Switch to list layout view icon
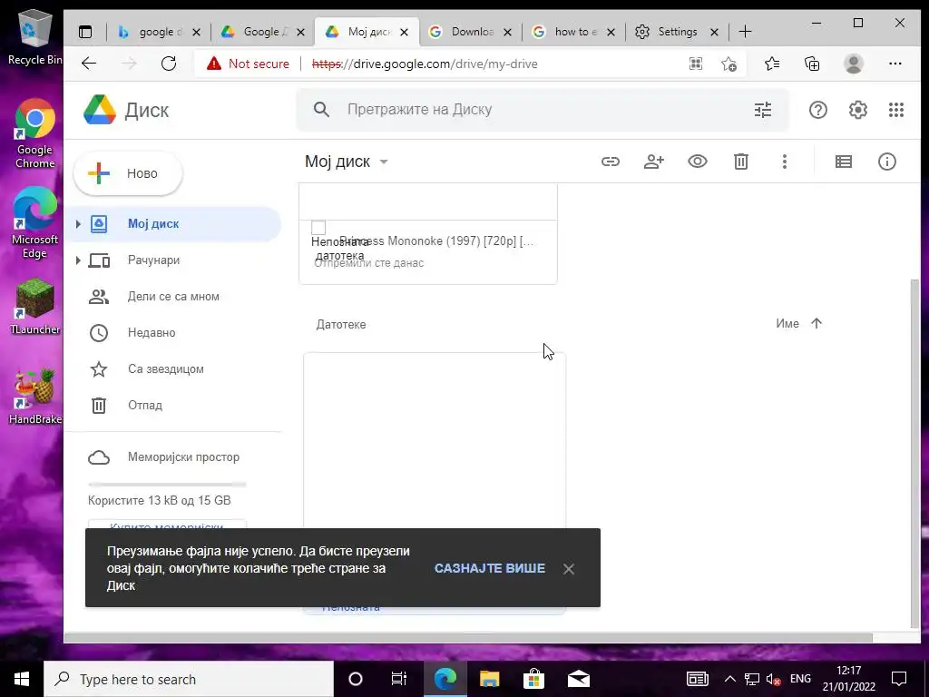The width and height of the screenshot is (929, 697). coord(843,162)
